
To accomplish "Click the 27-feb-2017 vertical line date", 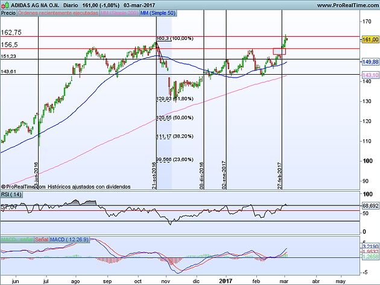I will pos(279,175).
